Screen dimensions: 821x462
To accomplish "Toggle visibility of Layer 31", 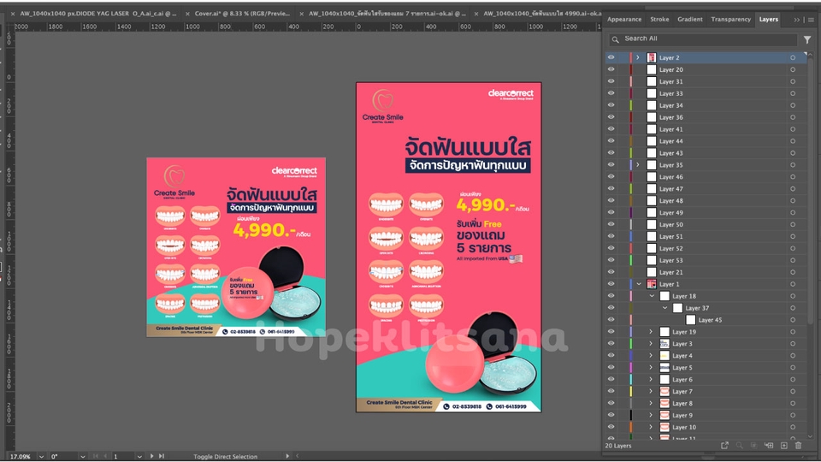I will pos(611,81).
